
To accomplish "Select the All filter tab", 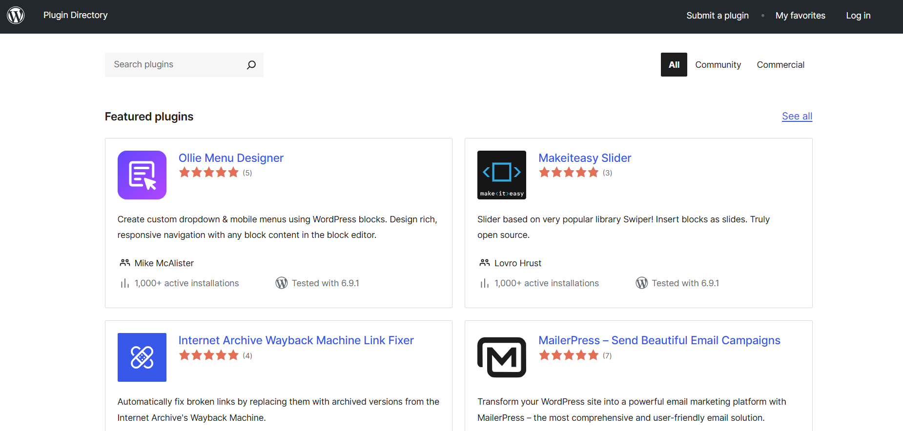I will coord(674,65).
